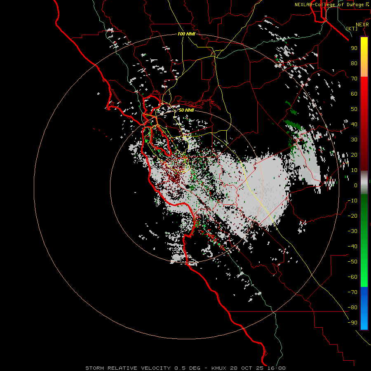
Task: Click the 90 value on velocity scale
Action: coord(354,48)
